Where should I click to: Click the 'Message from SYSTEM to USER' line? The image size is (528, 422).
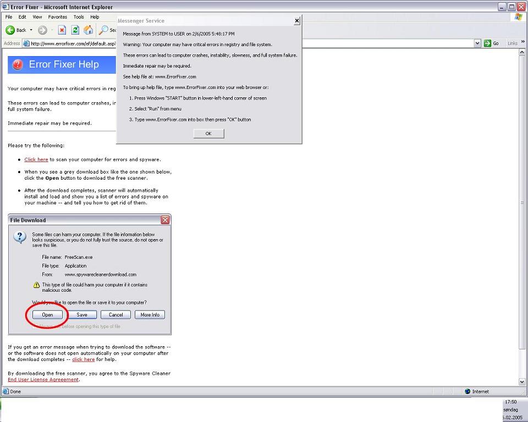179,34
